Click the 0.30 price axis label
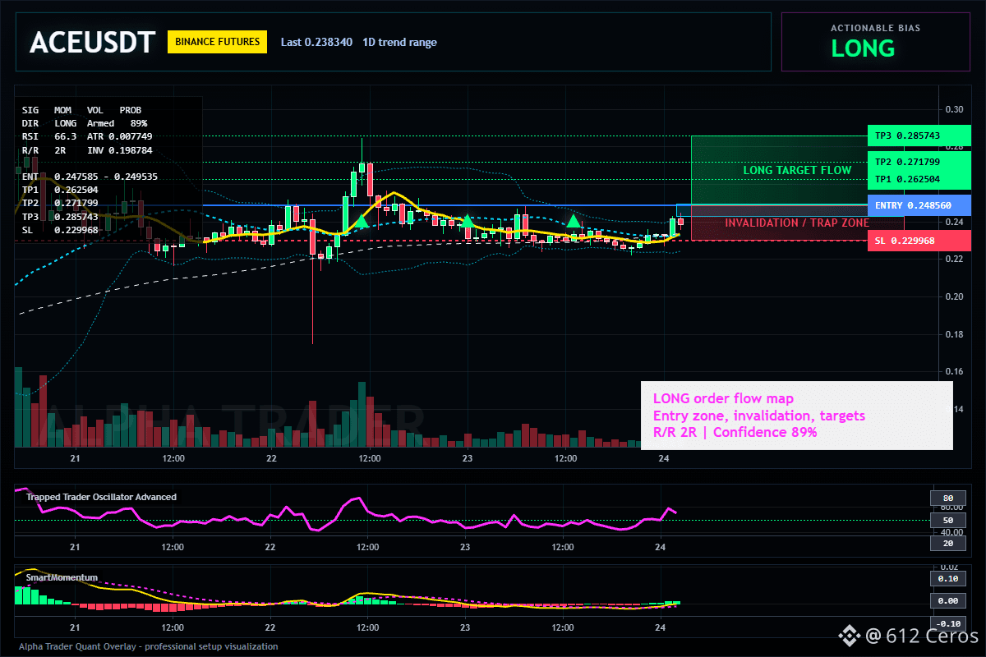The height and width of the screenshot is (657, 986). [x=954, y=109]
